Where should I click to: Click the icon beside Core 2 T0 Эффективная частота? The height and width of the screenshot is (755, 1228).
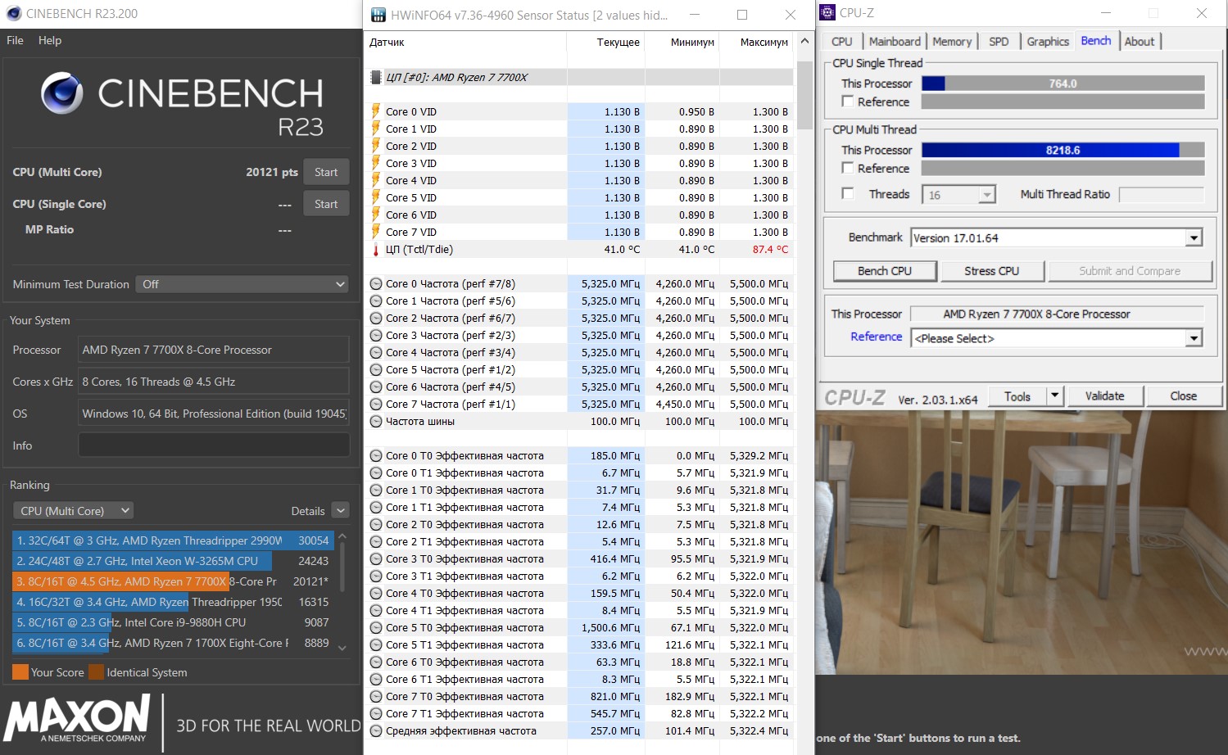tap(376, 525)
